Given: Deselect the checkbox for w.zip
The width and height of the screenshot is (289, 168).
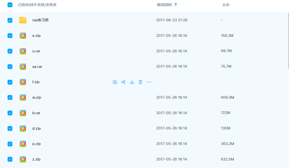Looking at the screenshot, I should point(10,97).
